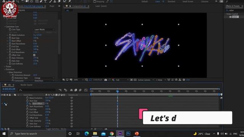Switch to the Render Queue tab
The width and height of the screenshot is (244, 137).
coord(26,85)
